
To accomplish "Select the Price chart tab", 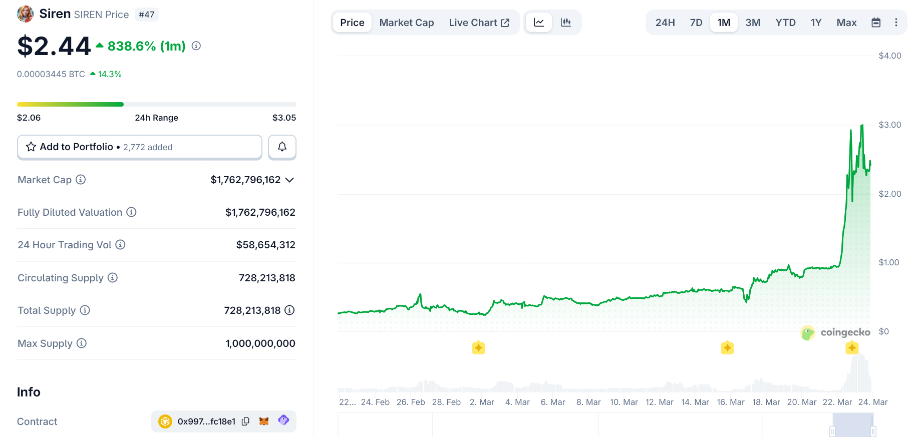I will tap(352, 23).
